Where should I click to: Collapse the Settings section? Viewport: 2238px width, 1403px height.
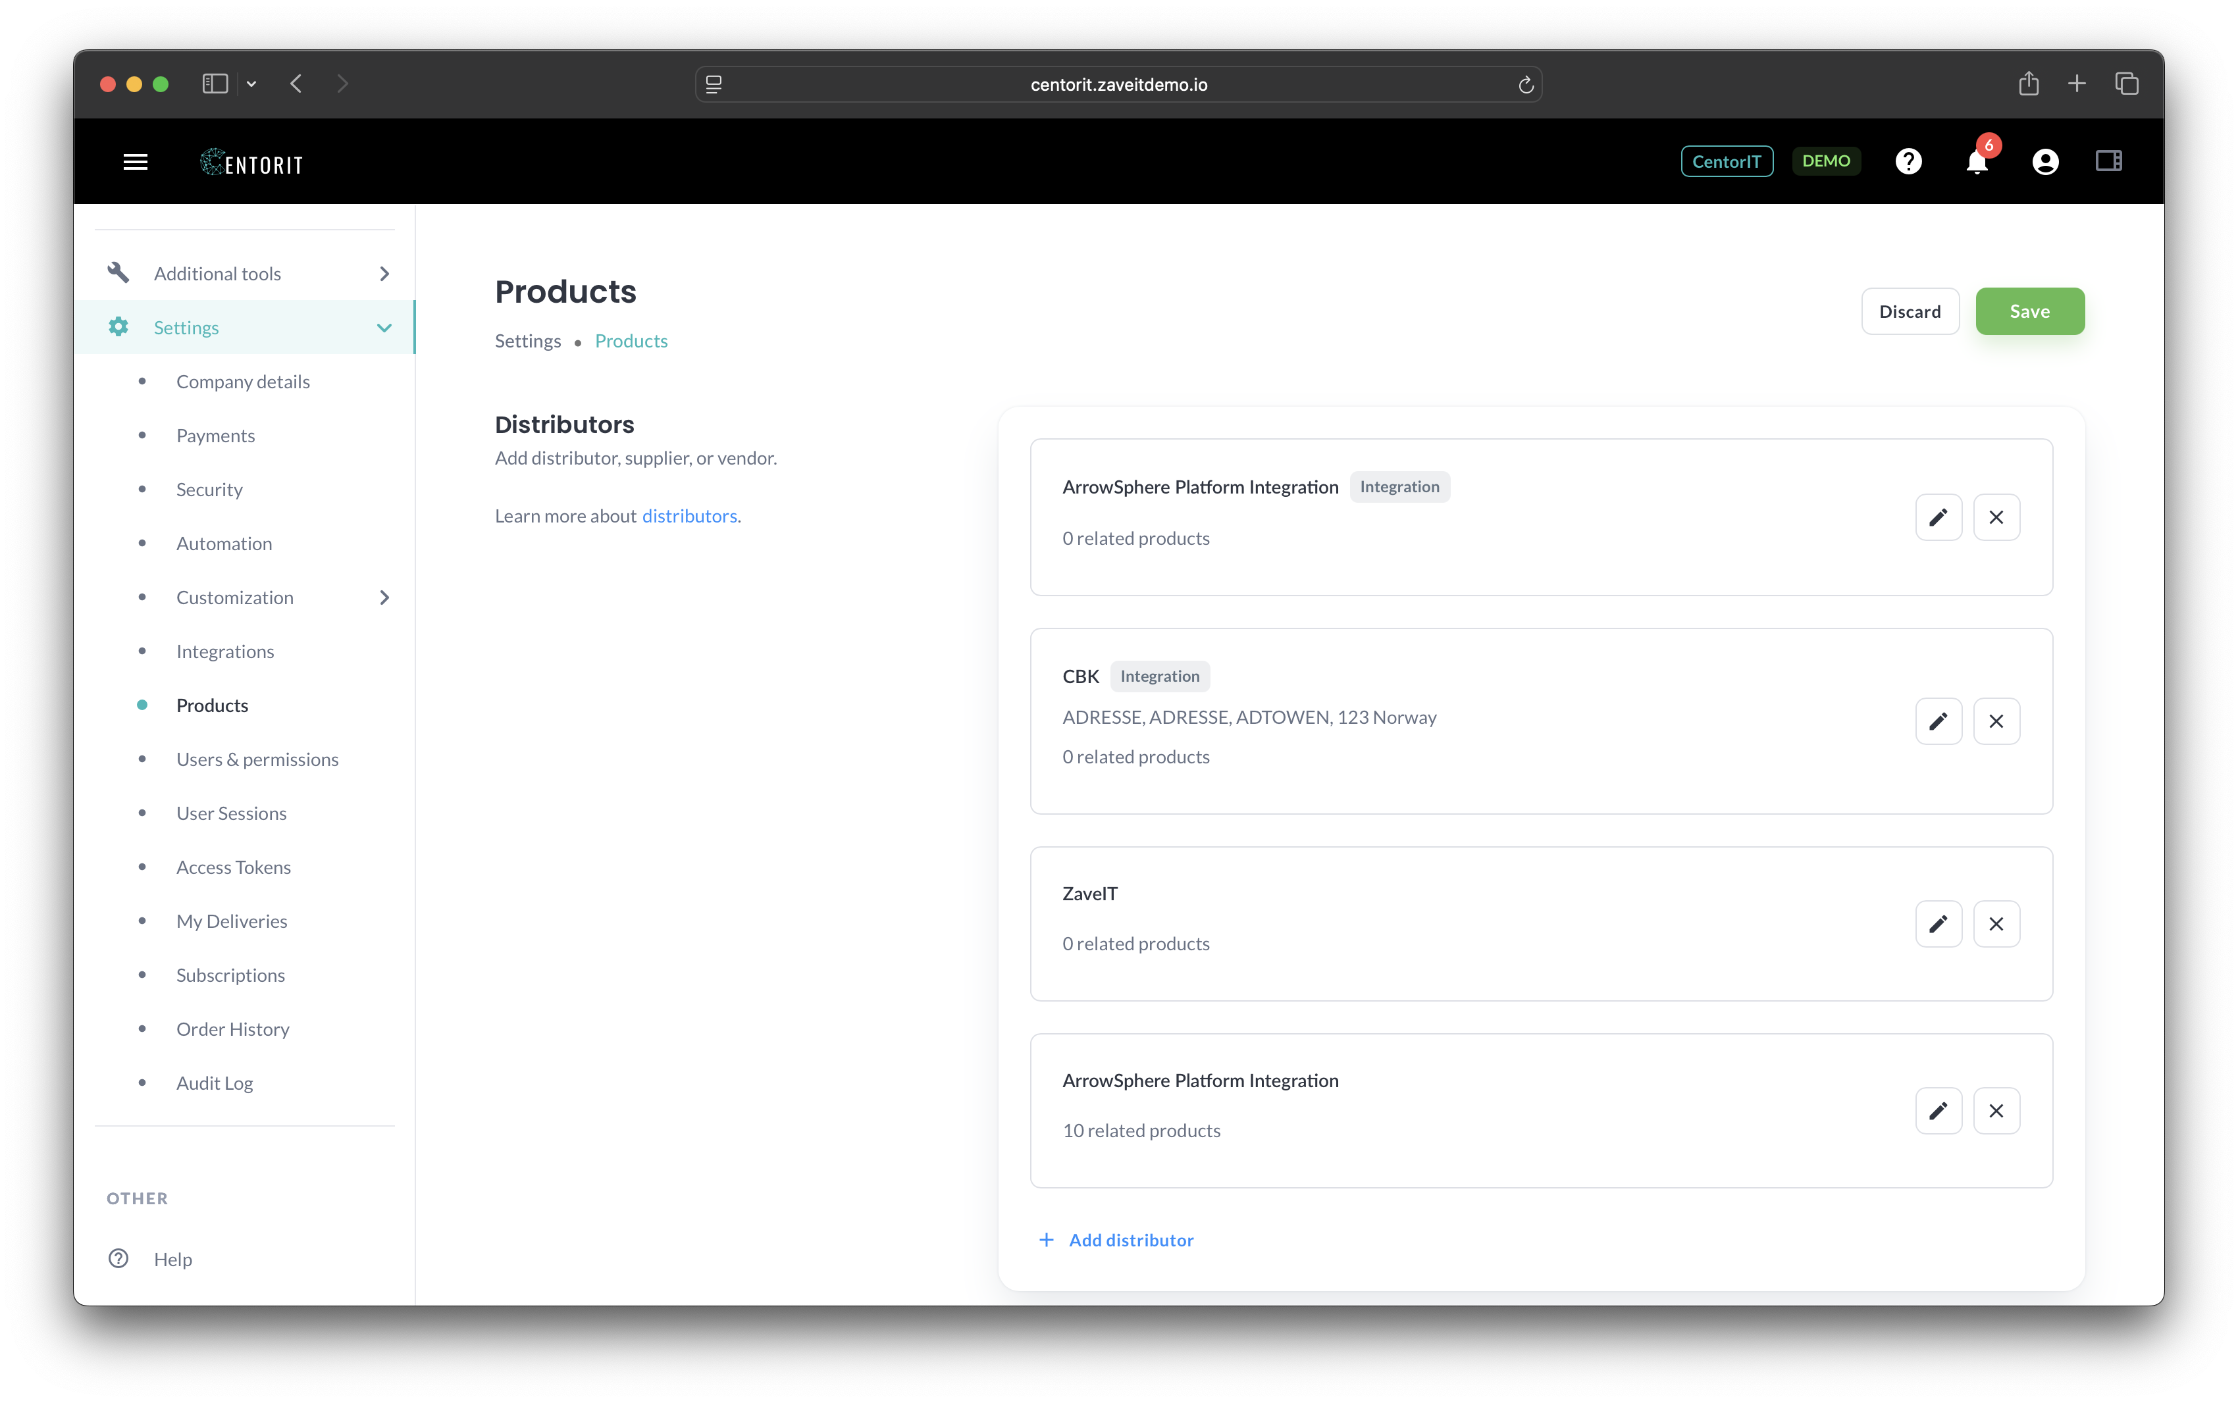(384, 328)
